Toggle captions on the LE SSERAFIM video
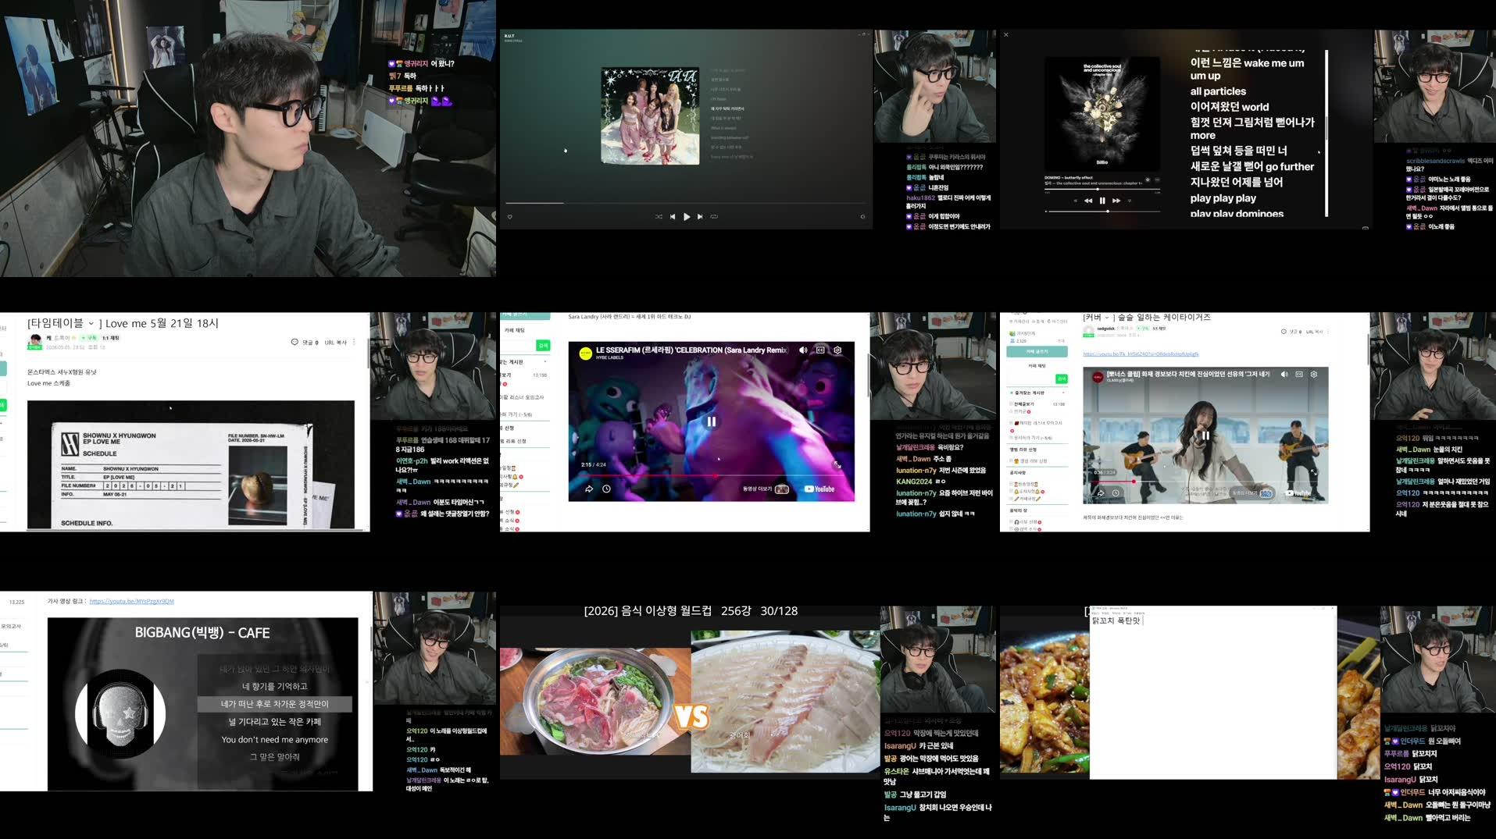 click(820, 350)
